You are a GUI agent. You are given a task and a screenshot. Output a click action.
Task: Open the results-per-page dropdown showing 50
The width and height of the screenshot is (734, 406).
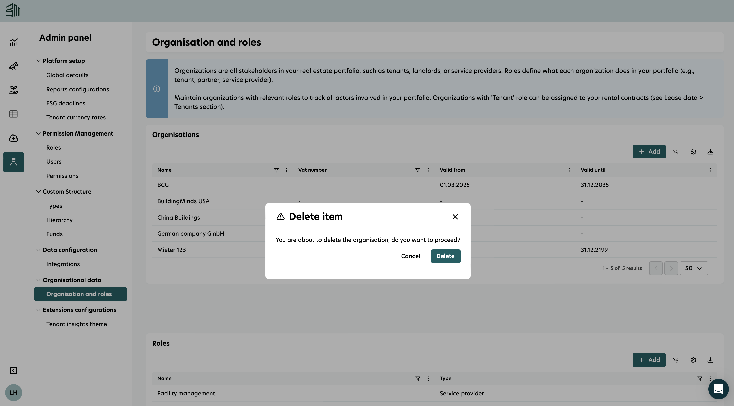694,268
